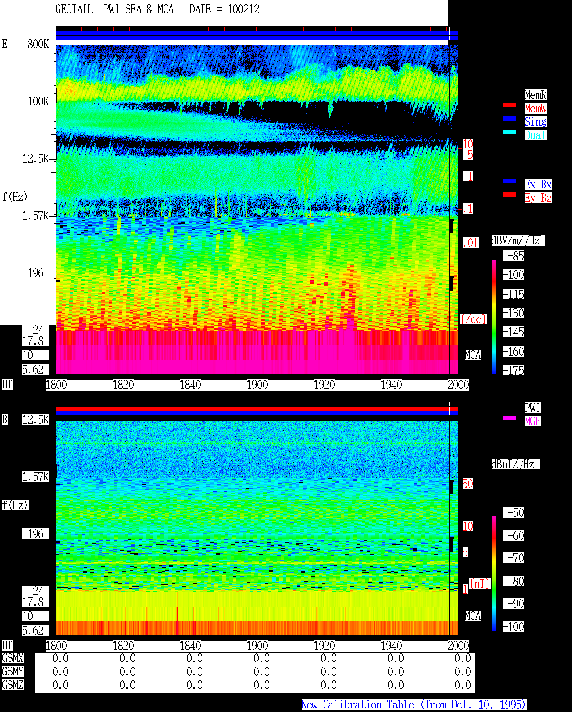Click the 1840 tick on the B panel UT axis
This screenshot has width=572, height=712.
point(190,645)
